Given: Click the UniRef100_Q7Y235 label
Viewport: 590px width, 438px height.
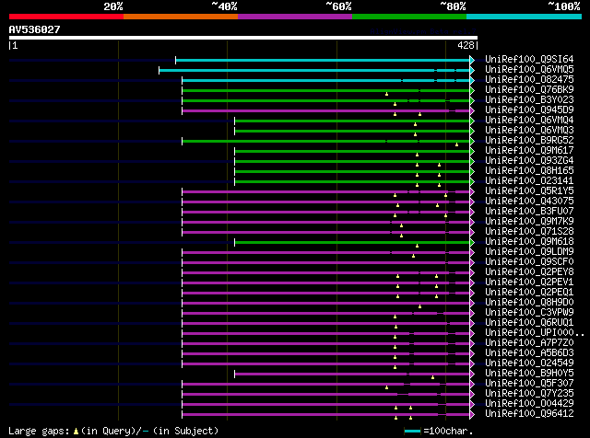Looking at the screenshot, I should (529, 394).
